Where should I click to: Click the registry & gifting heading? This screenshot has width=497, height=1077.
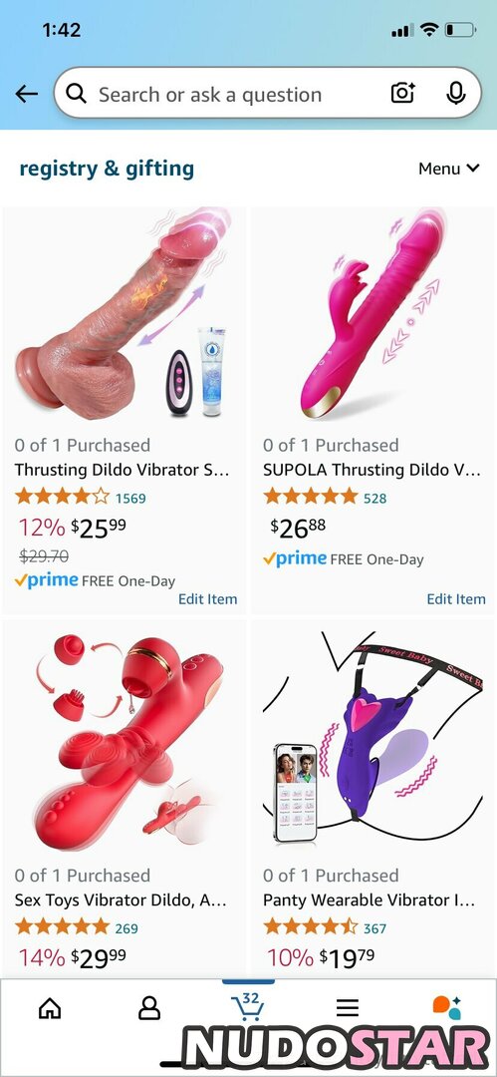click(x=107, y=169)
